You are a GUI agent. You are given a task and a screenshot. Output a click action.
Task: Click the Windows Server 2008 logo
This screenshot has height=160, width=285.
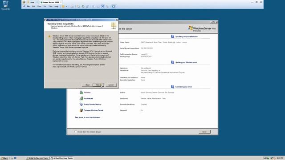[202, 28]
